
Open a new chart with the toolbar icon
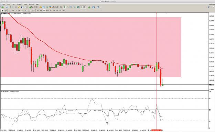[x=2, y=7]
